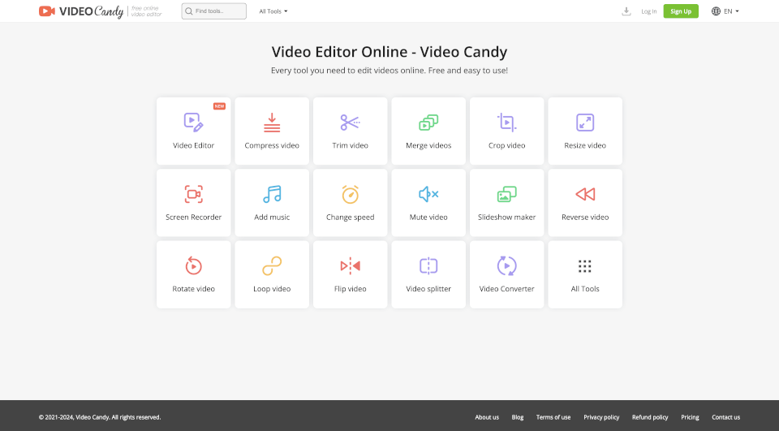
Task: Click the 'Video Editor' card label
Action: (193, 145)
